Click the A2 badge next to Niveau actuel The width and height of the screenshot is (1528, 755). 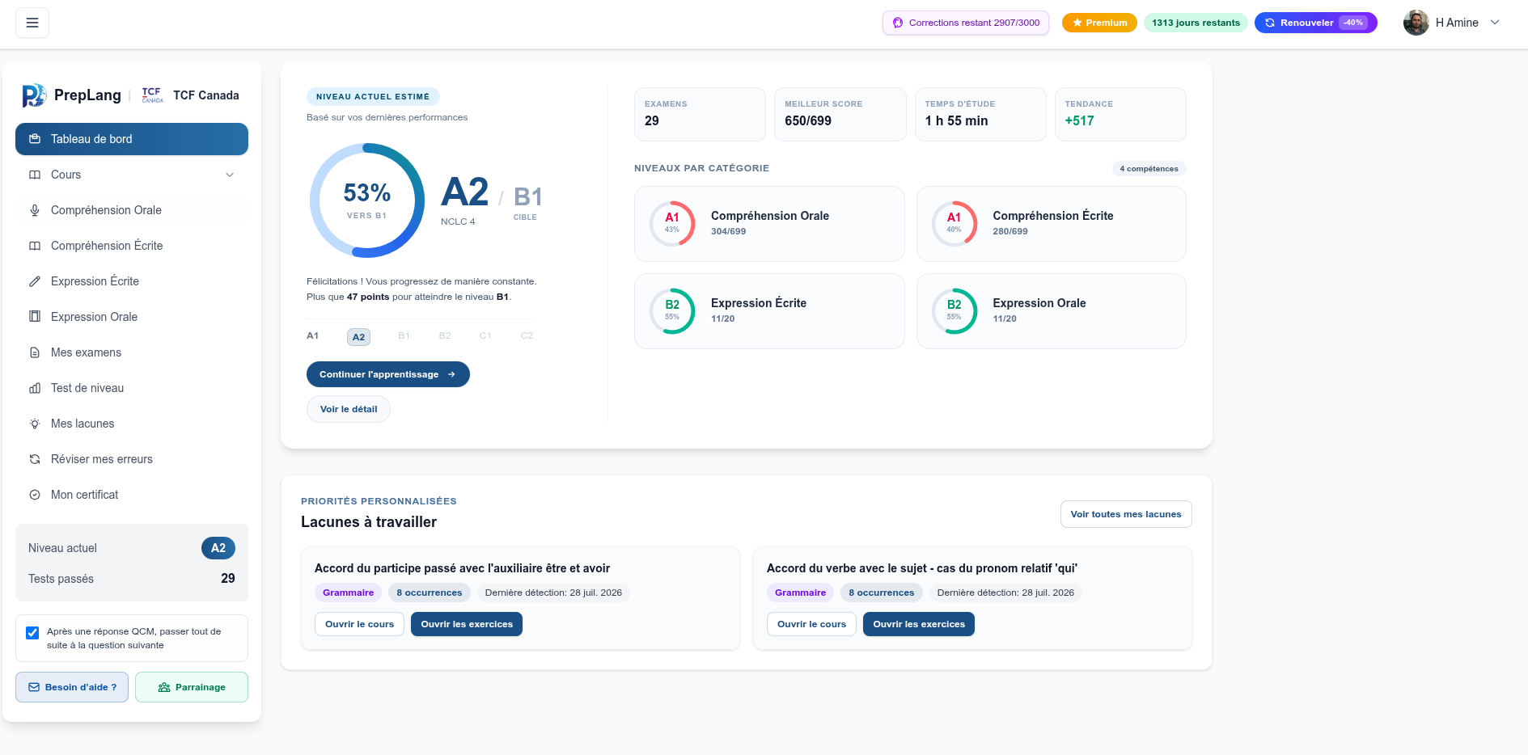pyautogui.click(x=218, y=548)
